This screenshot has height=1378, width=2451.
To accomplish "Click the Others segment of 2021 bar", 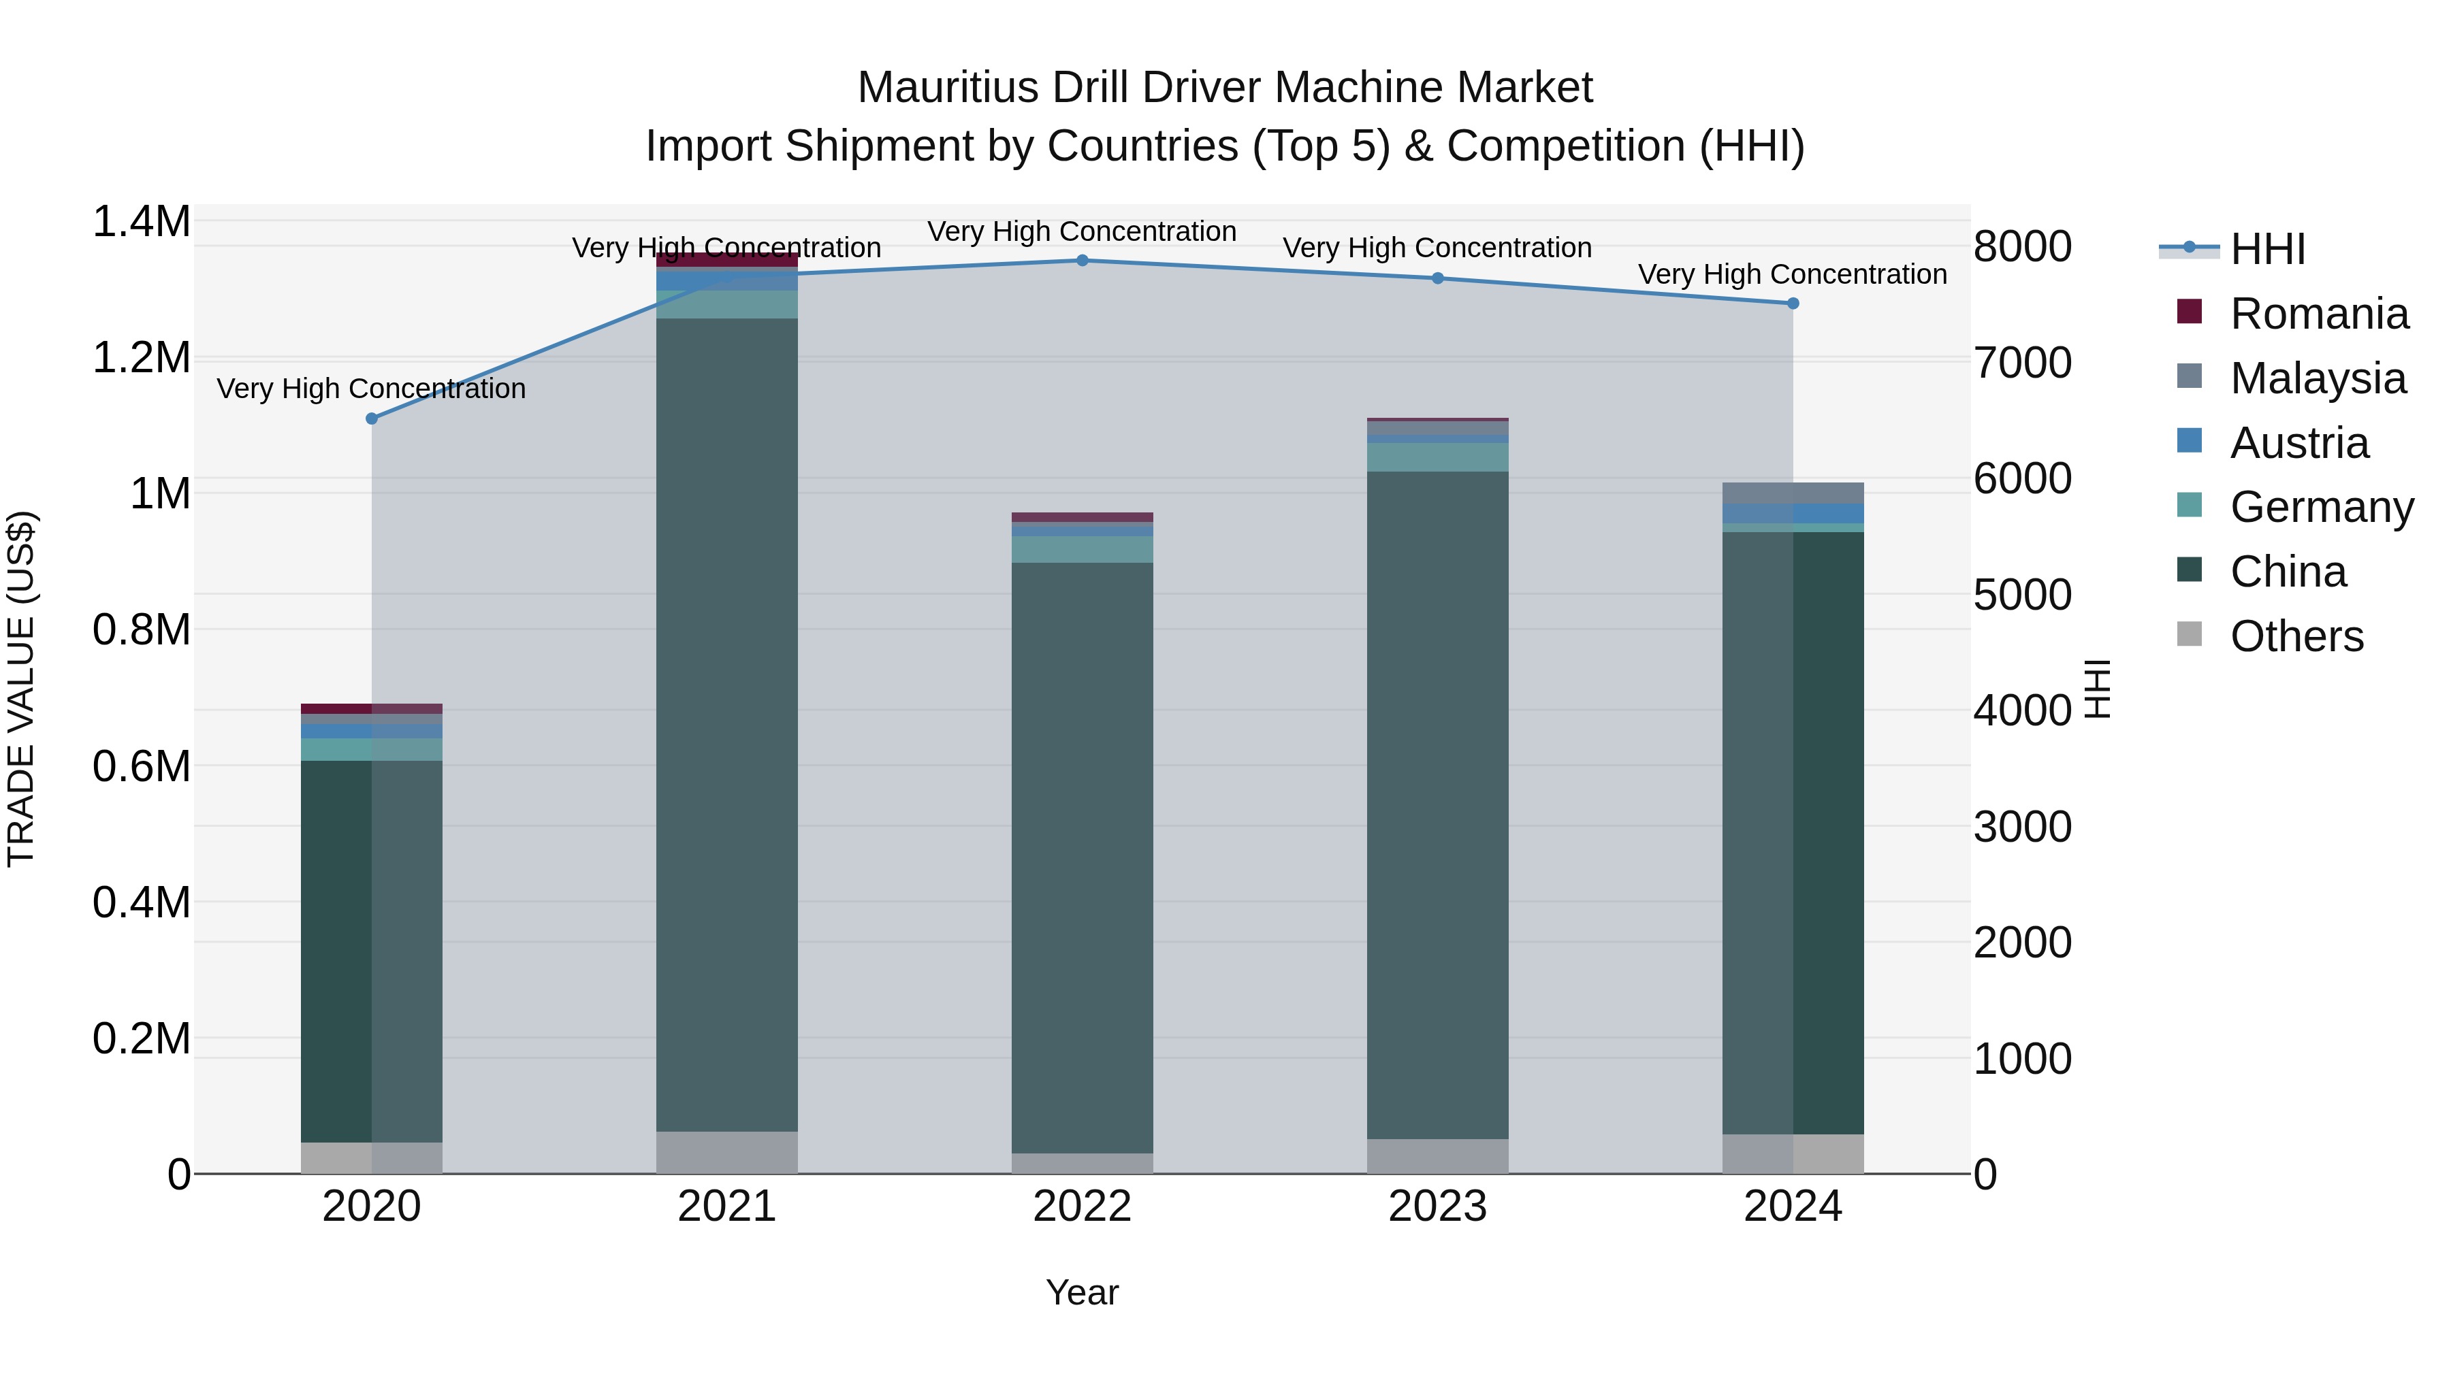I will click(x=727, y=1153).
